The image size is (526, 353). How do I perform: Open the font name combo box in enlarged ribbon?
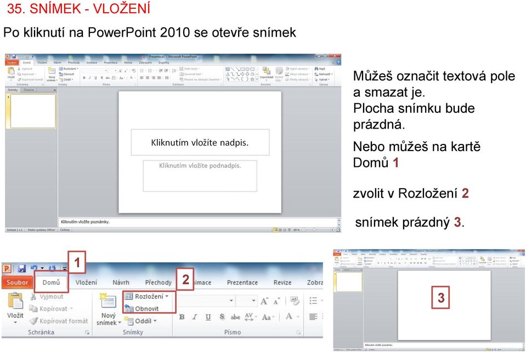tap(205, 300)
